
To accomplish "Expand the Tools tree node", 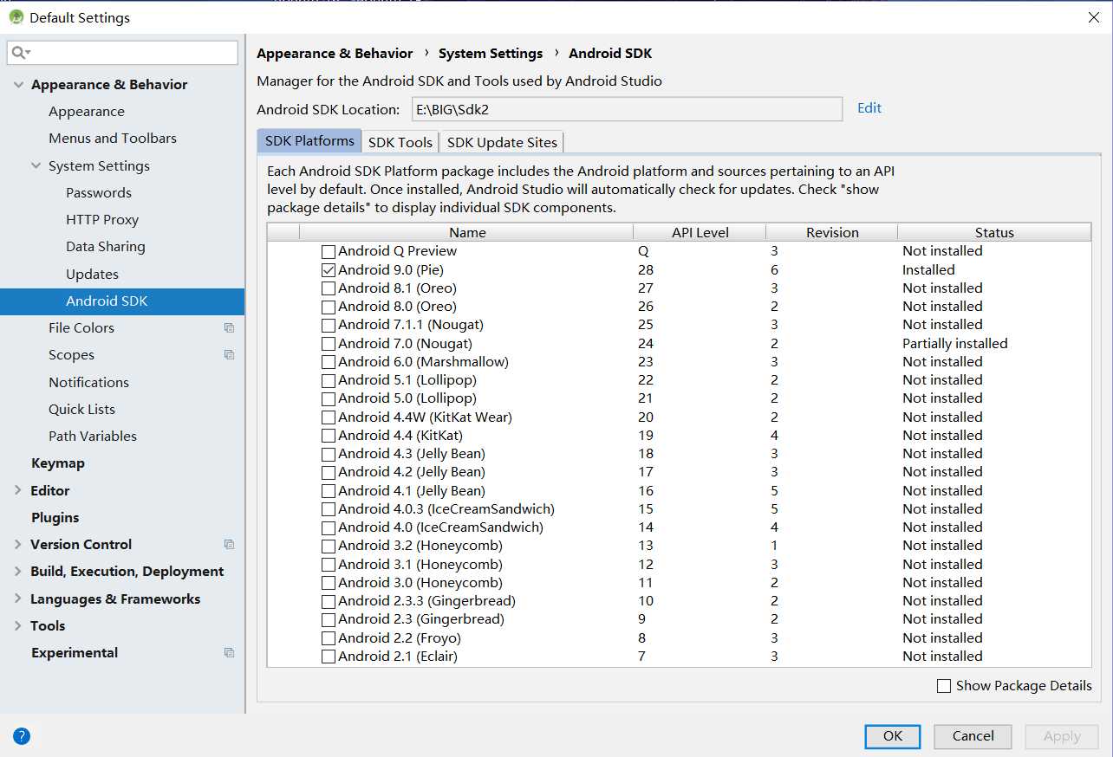I will click(x=18, y=625).
